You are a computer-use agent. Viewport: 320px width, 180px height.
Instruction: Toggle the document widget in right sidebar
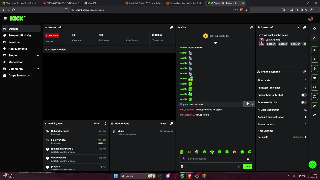coord(314,69)
